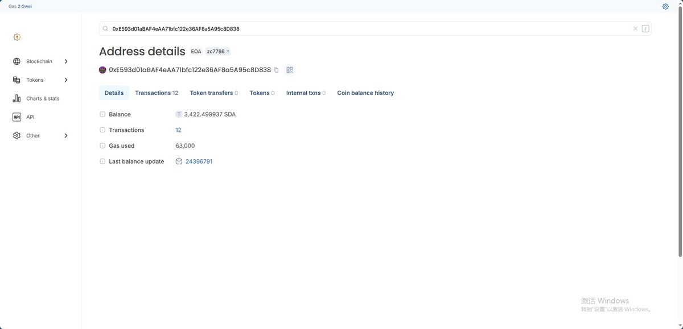Open Charts & stats via its bar-chart icon
Screen dimensions: 683x329
click(17, 98)
